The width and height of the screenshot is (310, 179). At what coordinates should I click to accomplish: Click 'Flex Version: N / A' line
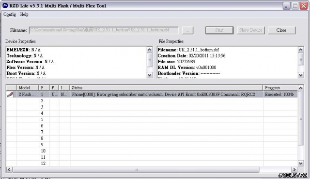(26, 68)
